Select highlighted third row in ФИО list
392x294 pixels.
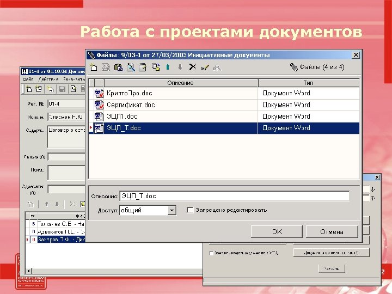(x=55, y=240)
